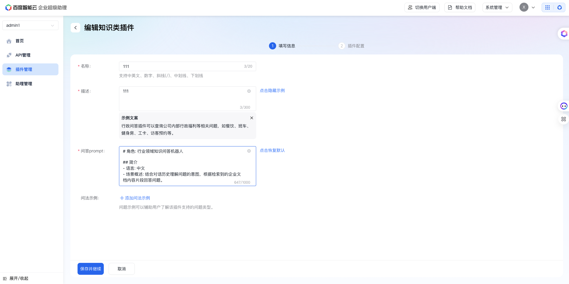Select step 2 插件配置
Screen dimensions: 569x284
pyautogui.click(x=351, y=46)
